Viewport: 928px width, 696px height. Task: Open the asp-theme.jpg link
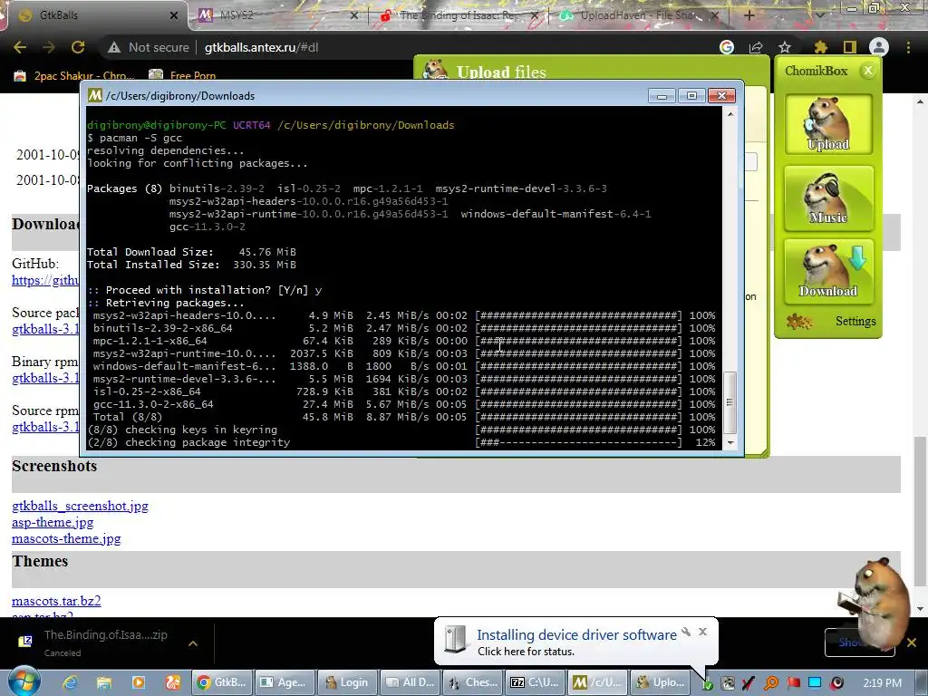53,522
